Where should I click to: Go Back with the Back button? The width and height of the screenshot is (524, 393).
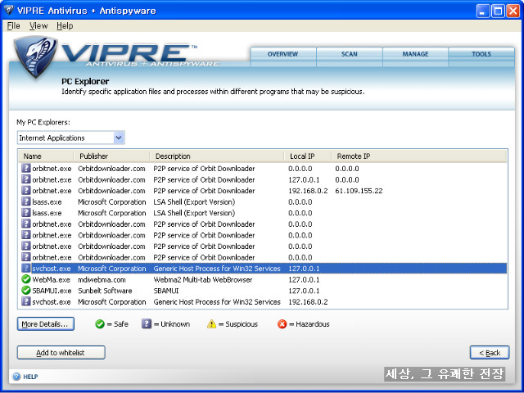[x=490, y=353]
